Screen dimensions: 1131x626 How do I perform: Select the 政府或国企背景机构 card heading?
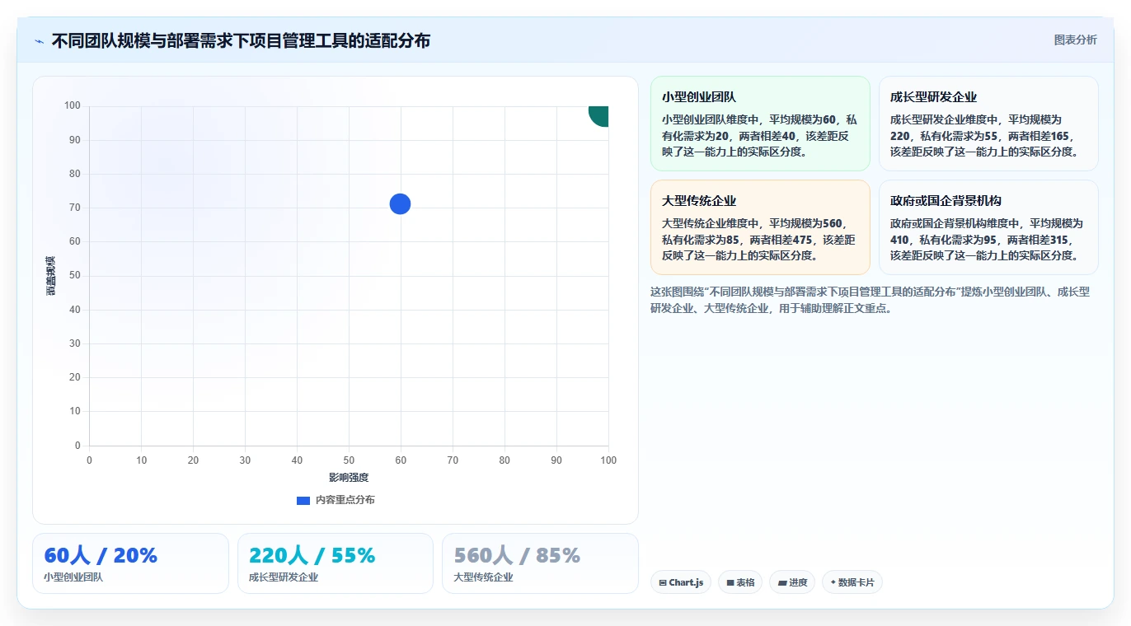click(946, 201)
